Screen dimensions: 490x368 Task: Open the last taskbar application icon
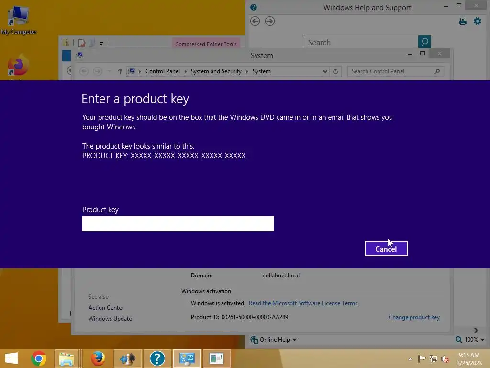coord(216,358)
